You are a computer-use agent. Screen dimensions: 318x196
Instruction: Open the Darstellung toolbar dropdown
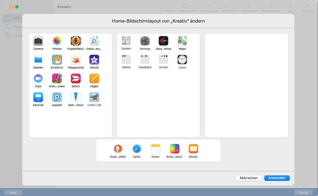(x=187, y=8)
